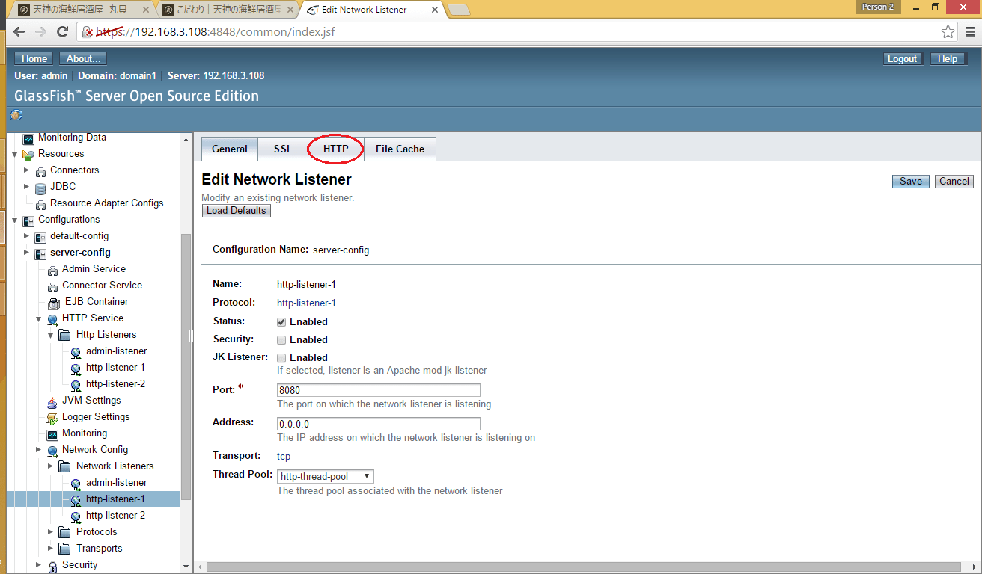The height and width of the screenshot is (574, 982).
Task: Click the Home button in the header
Action: (x=34, y=59)
